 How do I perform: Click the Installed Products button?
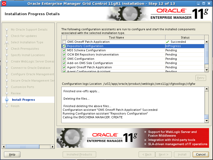tap(79, 154)
